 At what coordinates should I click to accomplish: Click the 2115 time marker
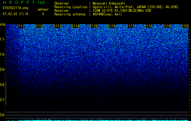point(94,26)
